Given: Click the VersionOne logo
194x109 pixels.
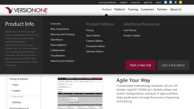Looking at the screenshot, I should pos(27,11).
